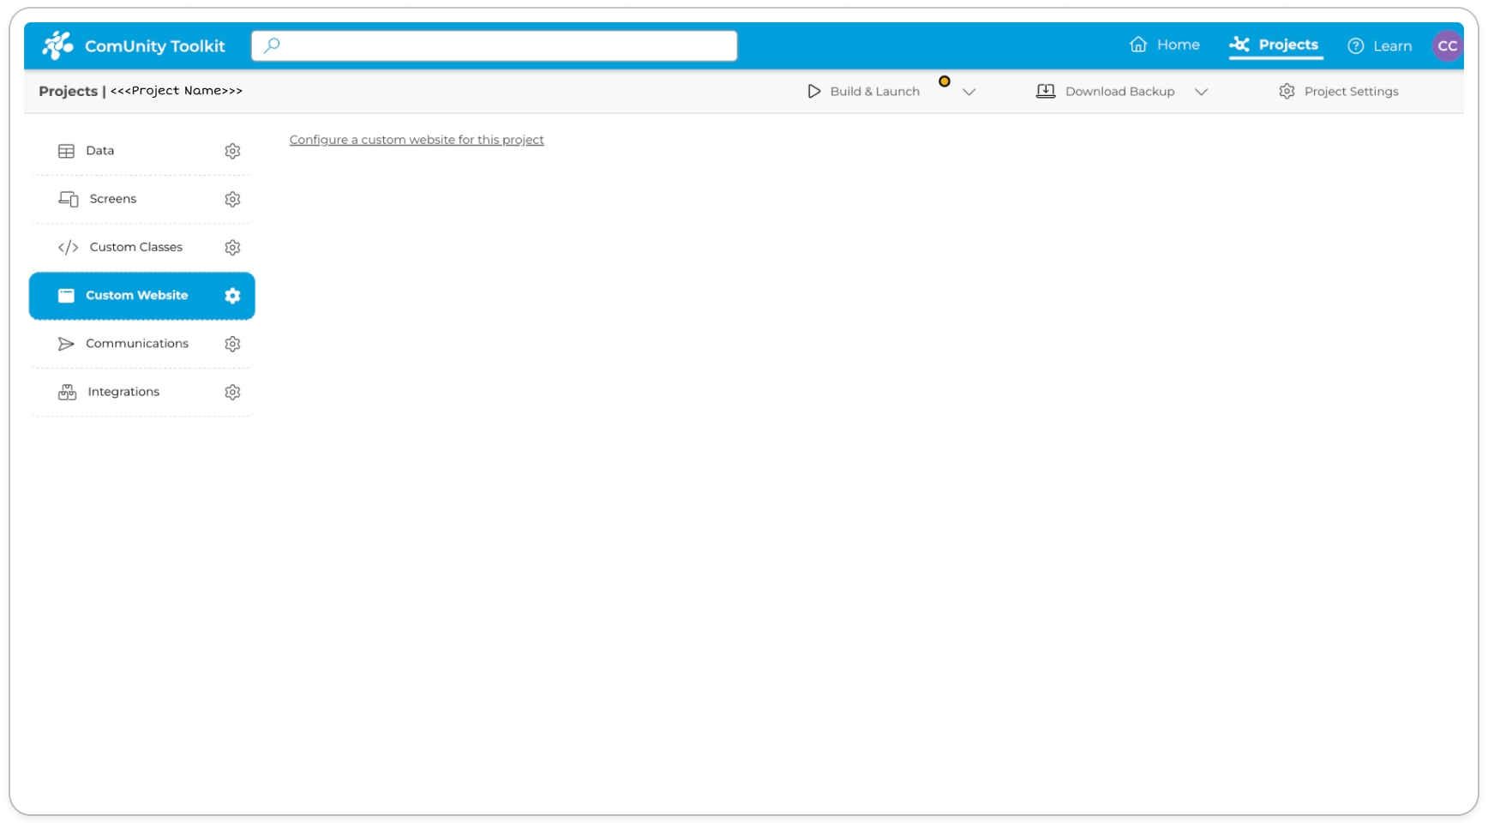This screenshot has width=1488, height=828.
Task: Click the Custom Website gear icon
Action: point(232,296)
